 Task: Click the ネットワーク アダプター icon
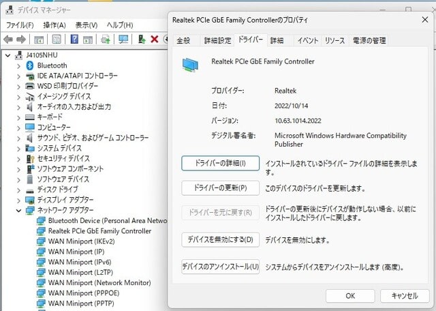[x=30, y=210]
